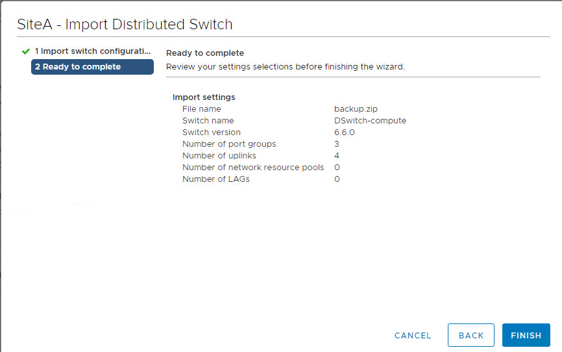
Task: Click the 6.6.0 version value
Action: pos(345,132)
